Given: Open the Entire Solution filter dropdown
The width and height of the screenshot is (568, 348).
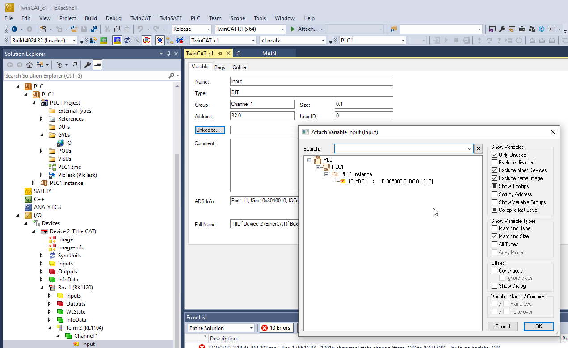Looking at the screenshot, I should point(221,328).
